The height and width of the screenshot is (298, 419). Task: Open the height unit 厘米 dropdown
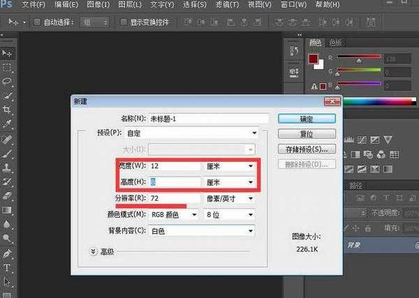[x=230, y=182]
